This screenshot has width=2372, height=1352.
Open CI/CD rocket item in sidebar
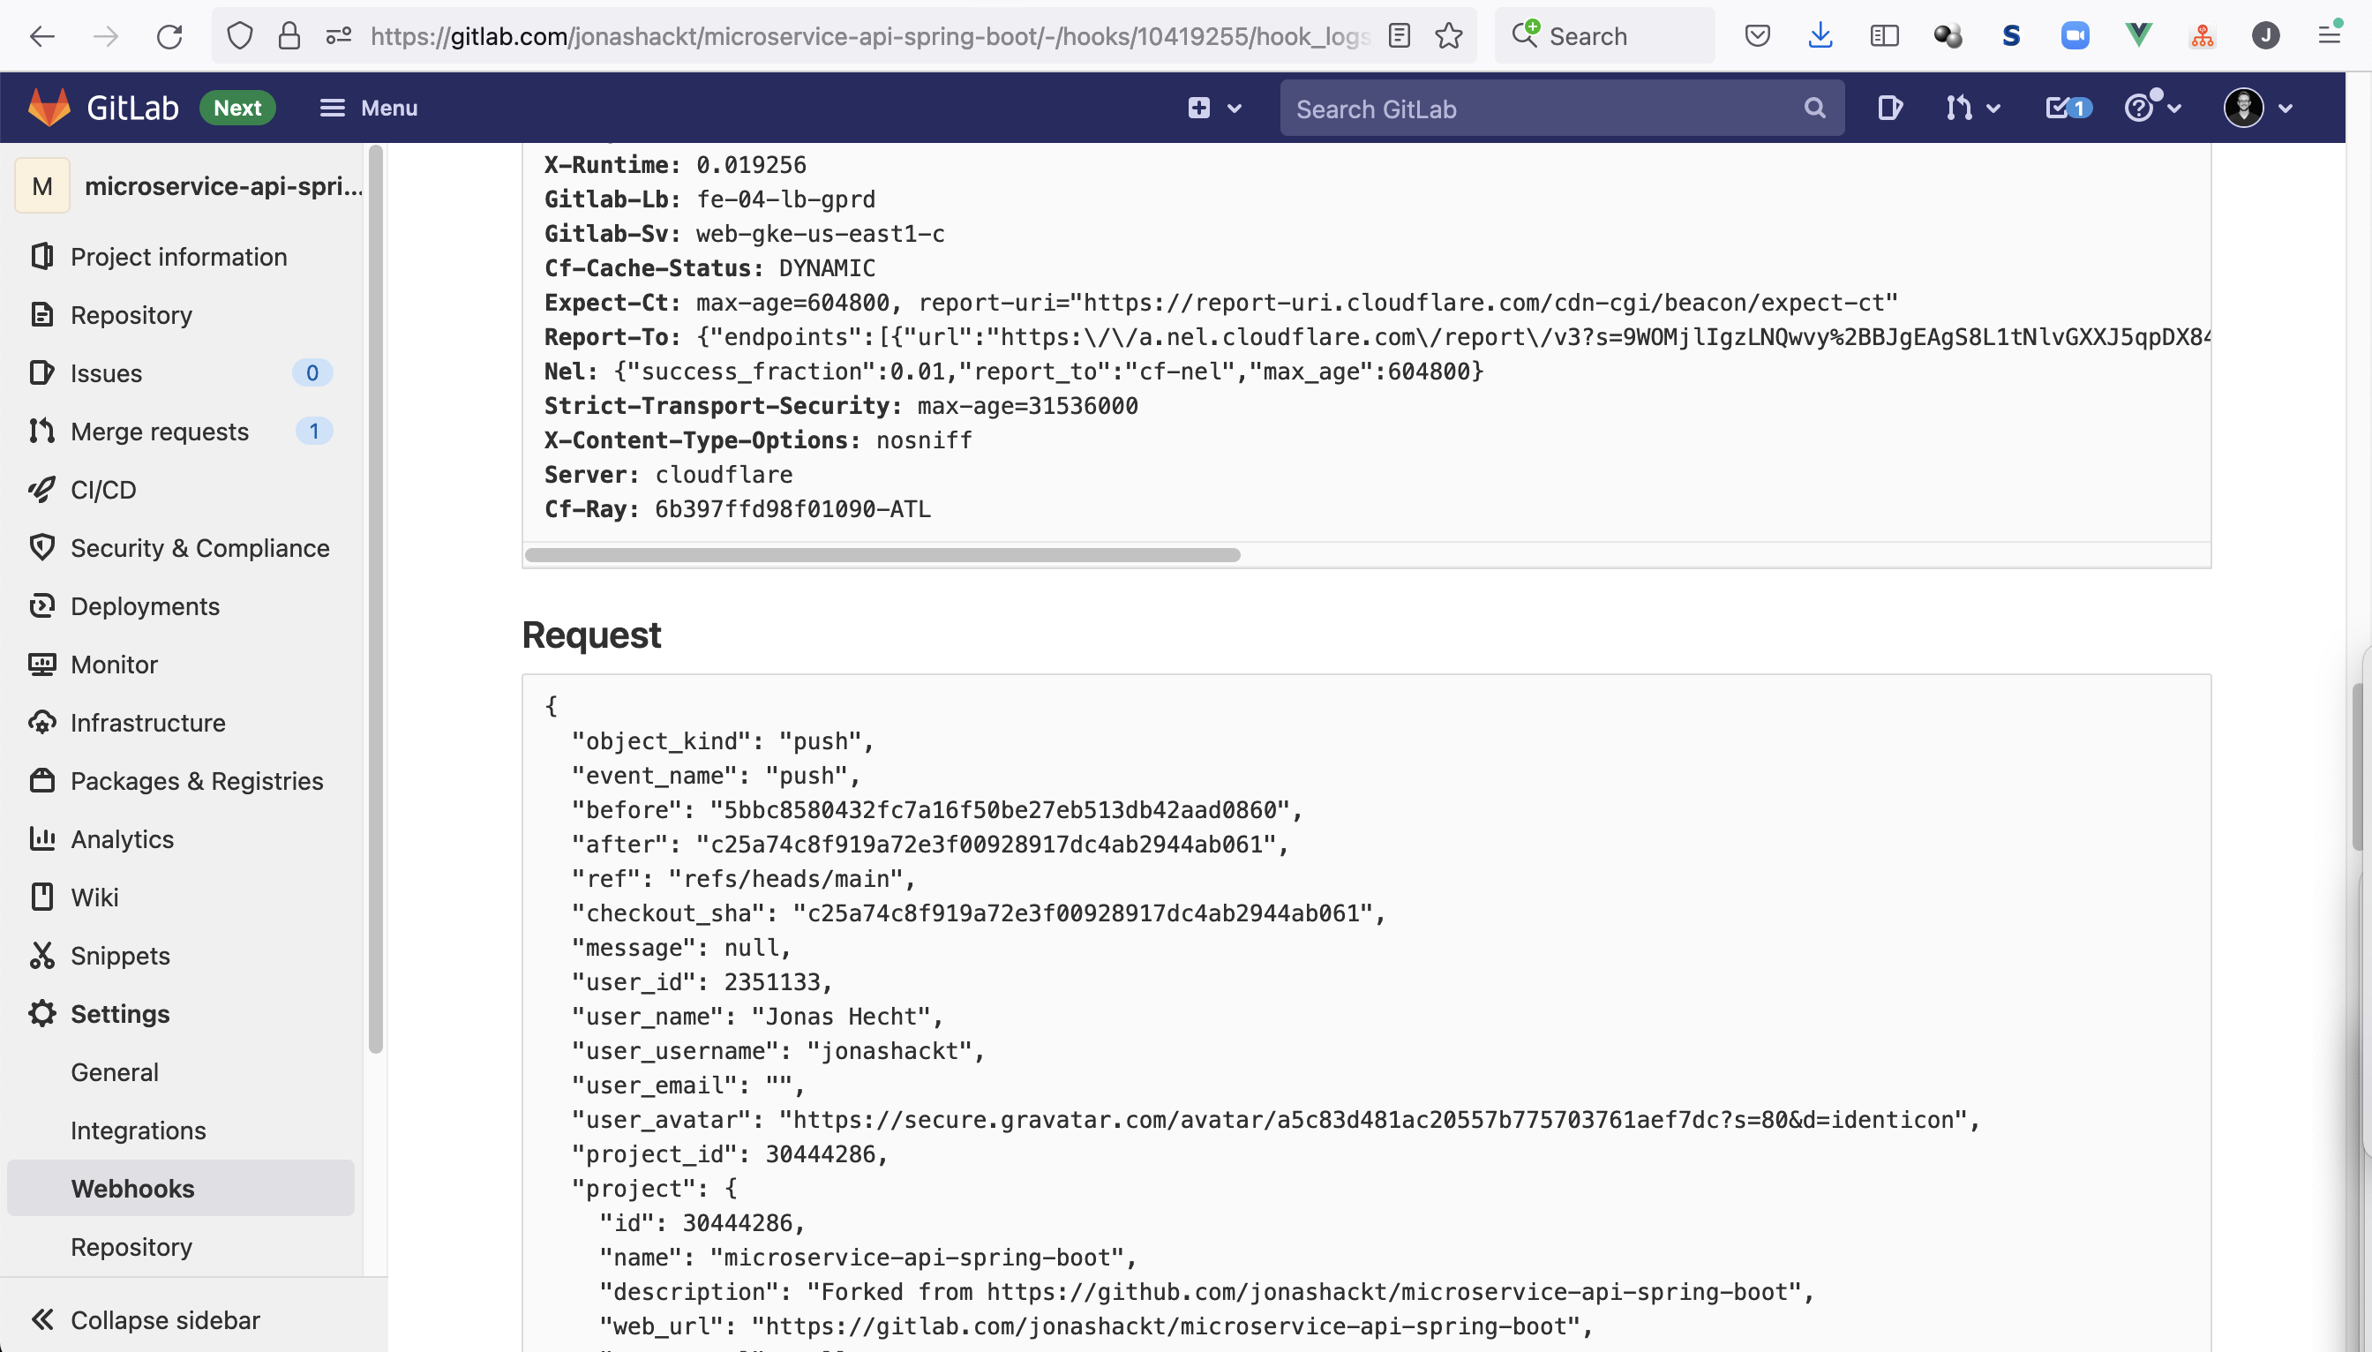point(103,490)
